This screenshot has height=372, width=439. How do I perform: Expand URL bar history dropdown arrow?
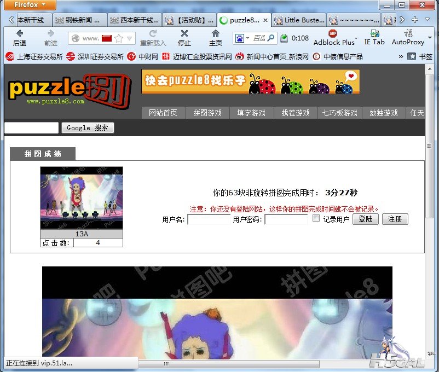pyautogui.click(x=129, y=38)
